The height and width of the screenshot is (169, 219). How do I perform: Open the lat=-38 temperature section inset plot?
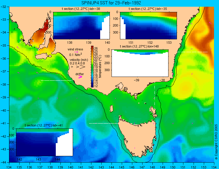tap(81, 26)
